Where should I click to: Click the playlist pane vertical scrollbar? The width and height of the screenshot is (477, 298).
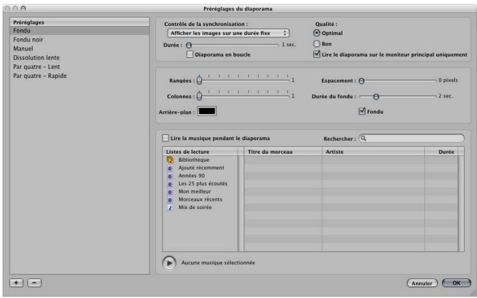[240, 203]
